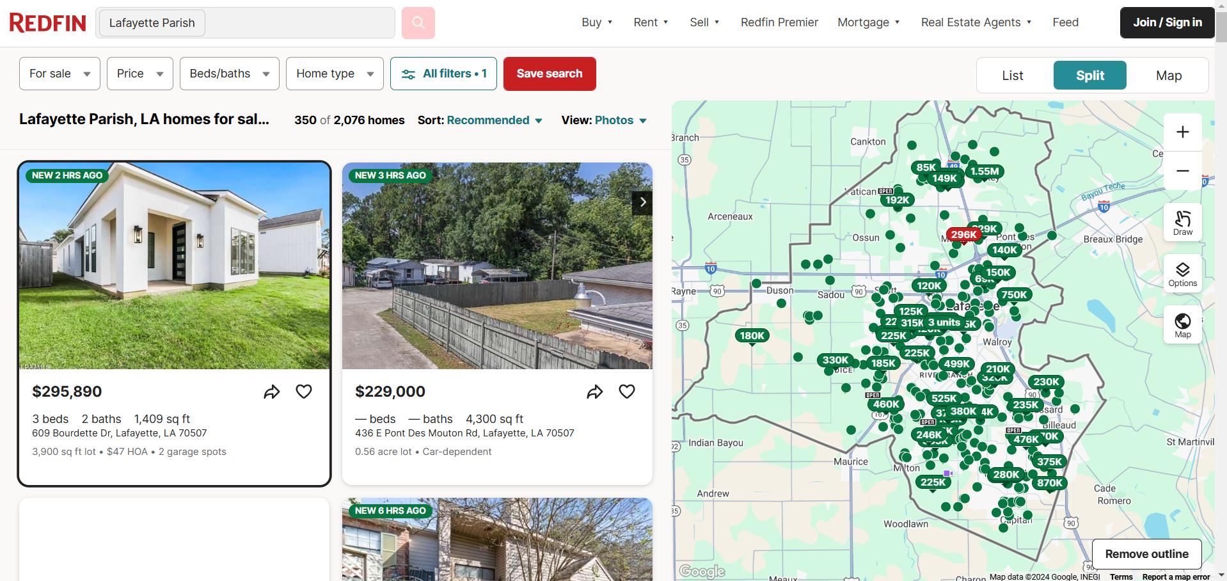The image size is (1227, 581).
Task: Click the 375K map price marker
Action: 1050,462
